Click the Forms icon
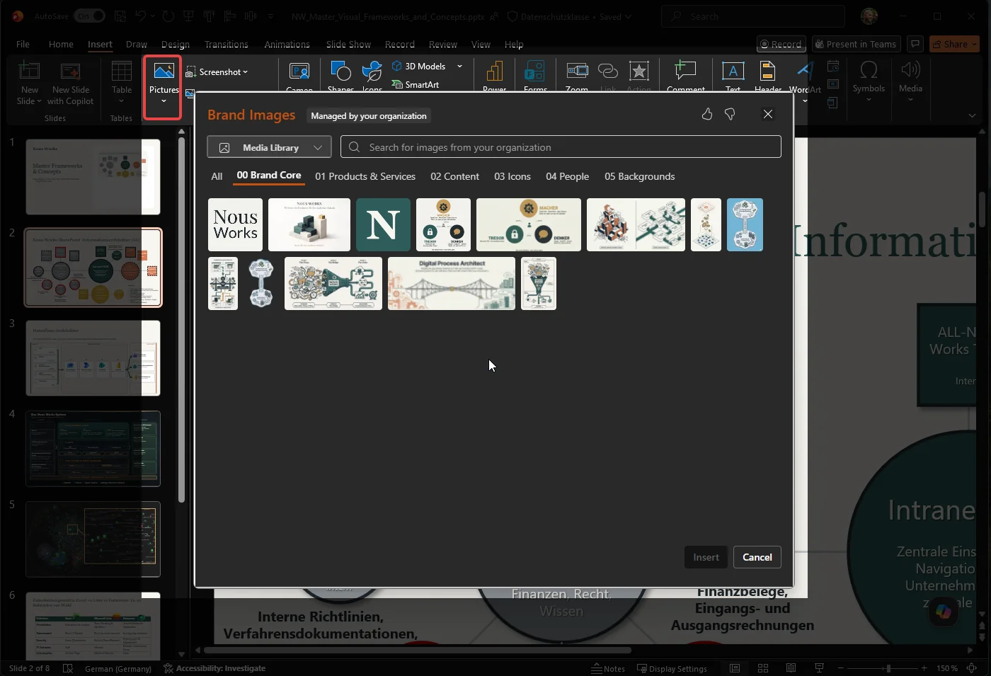 (x=535, y=71)
